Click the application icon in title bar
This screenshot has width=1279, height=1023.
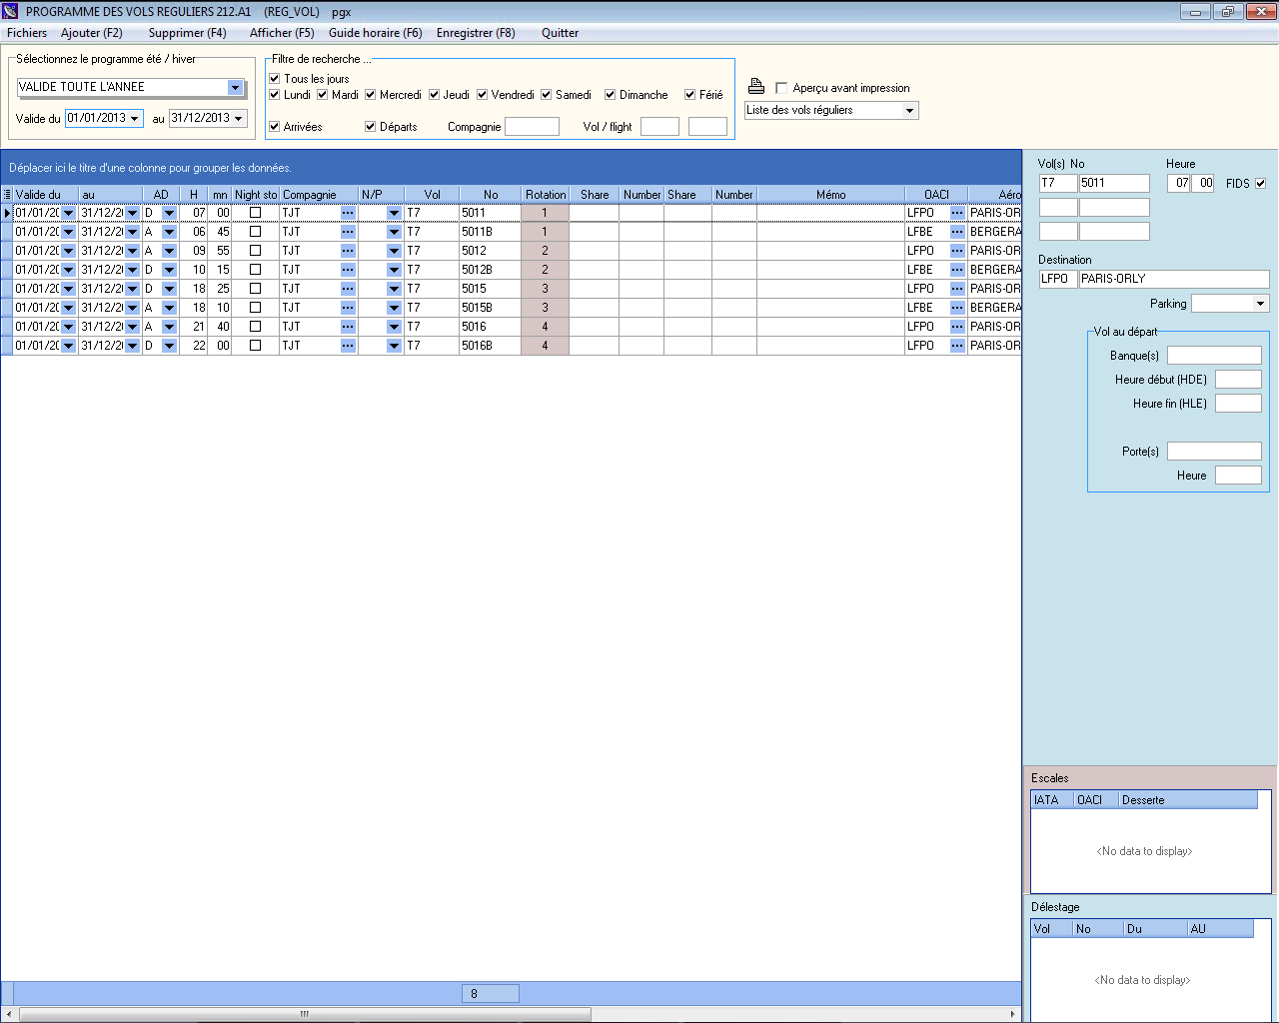coord(11,12)
